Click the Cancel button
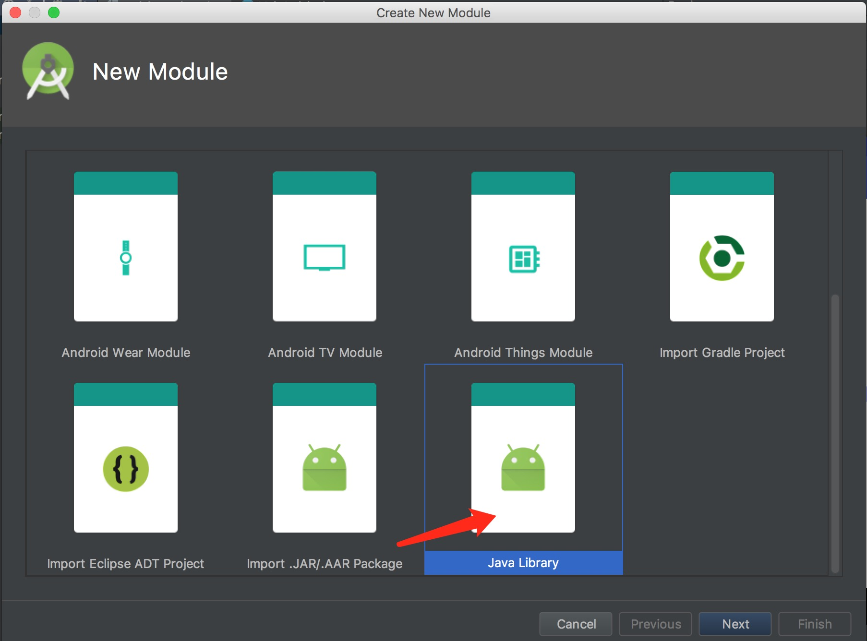867x641 pixels. (x=576, y=624)
